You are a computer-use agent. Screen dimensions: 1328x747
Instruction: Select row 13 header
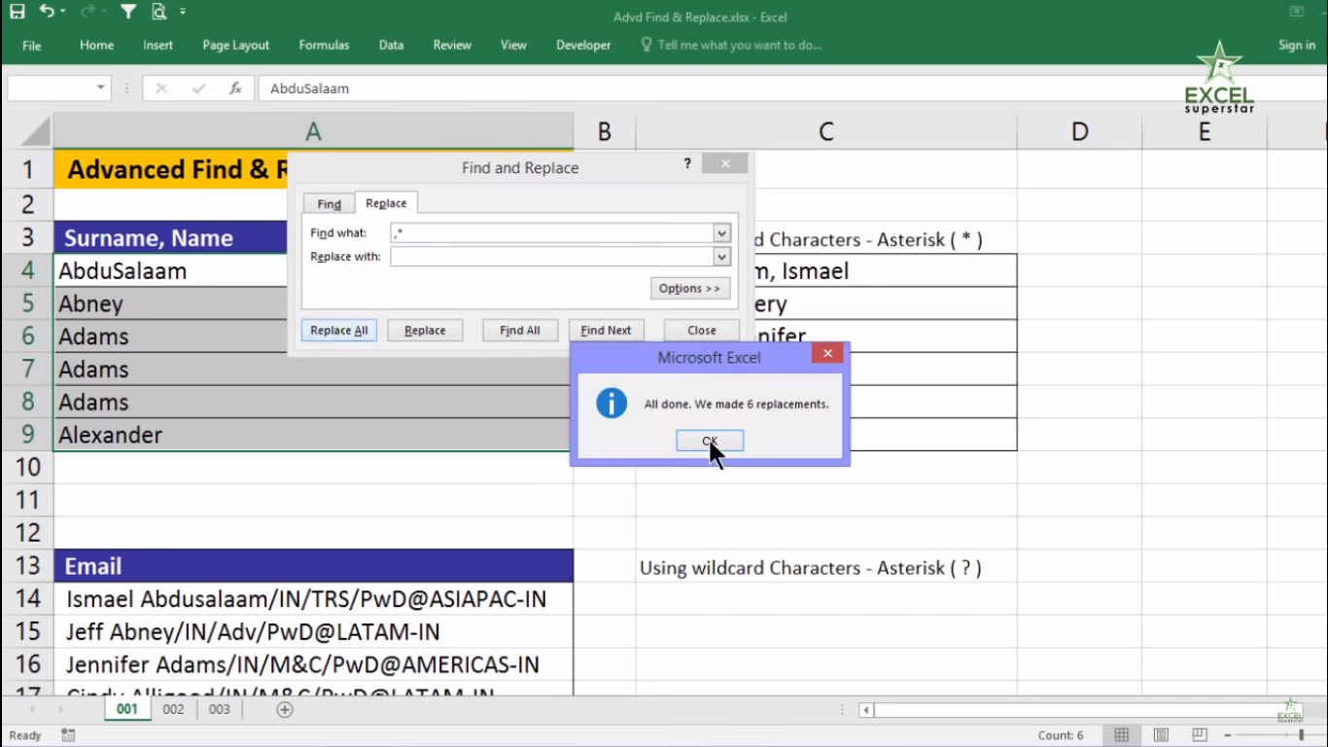pyautogui.click(x=27, y=566)
